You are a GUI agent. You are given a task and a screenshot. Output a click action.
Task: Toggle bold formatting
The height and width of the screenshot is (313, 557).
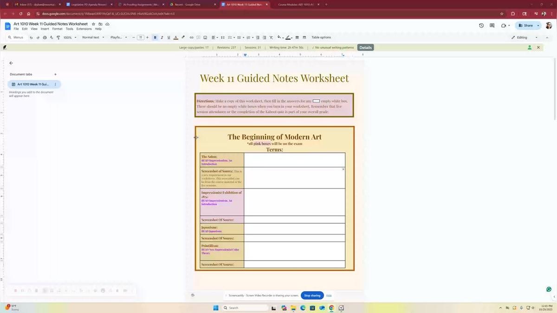(155, 37)
